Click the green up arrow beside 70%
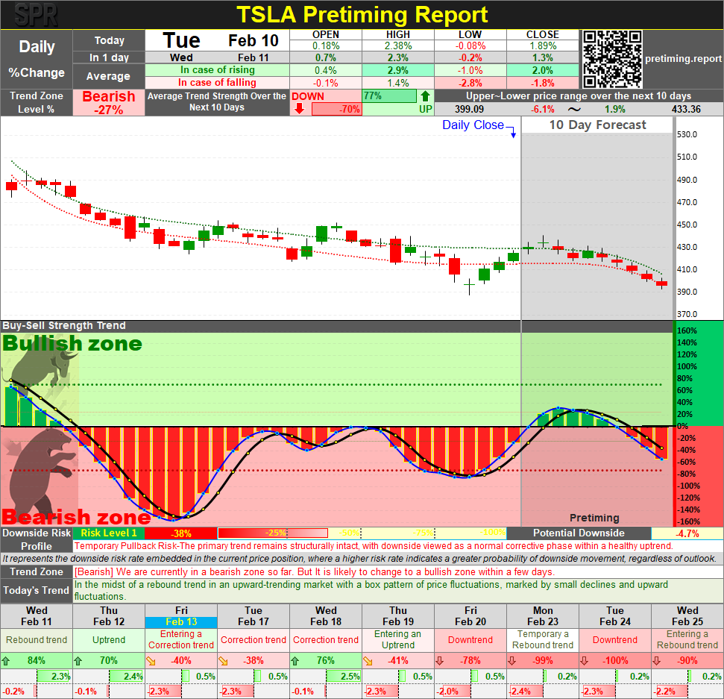724x699 pixels. (x=78, y=661)
